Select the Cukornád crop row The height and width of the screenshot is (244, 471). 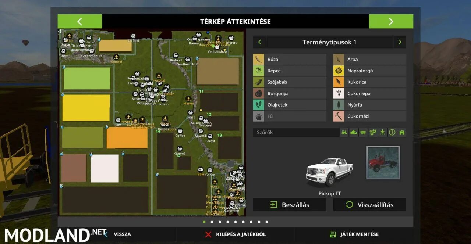pyautogui.click(x=370, y=116)
